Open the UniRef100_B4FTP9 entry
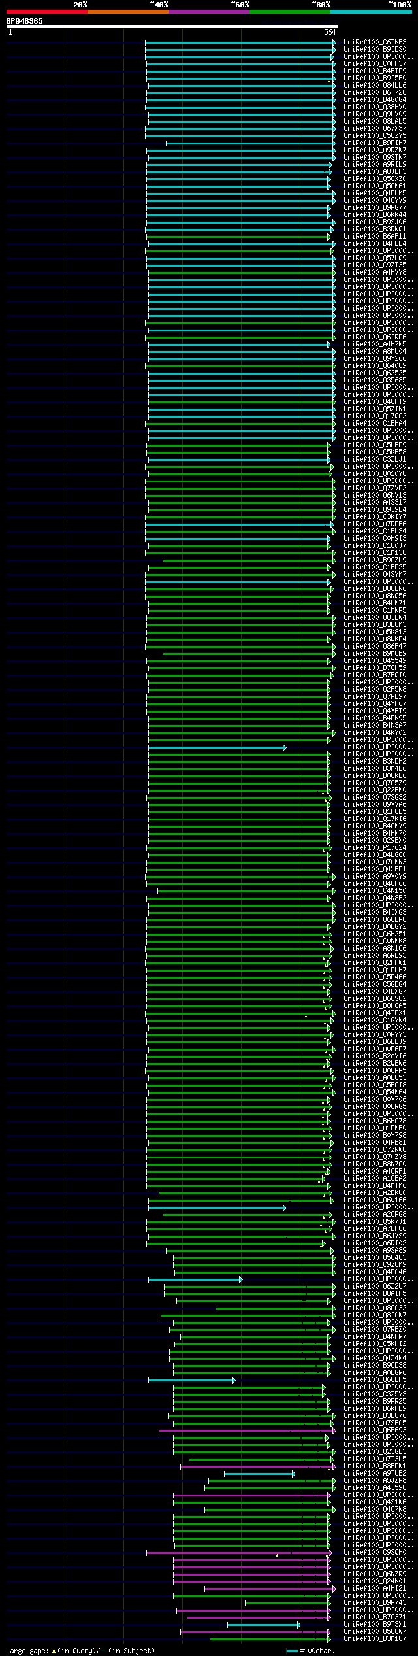Viewport: 418px width, 1656px height. pyautogui.click(x=375, y=71)
